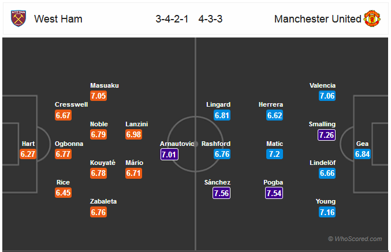Open the West Ham team name
391x252 pixels.
point(58,19)
